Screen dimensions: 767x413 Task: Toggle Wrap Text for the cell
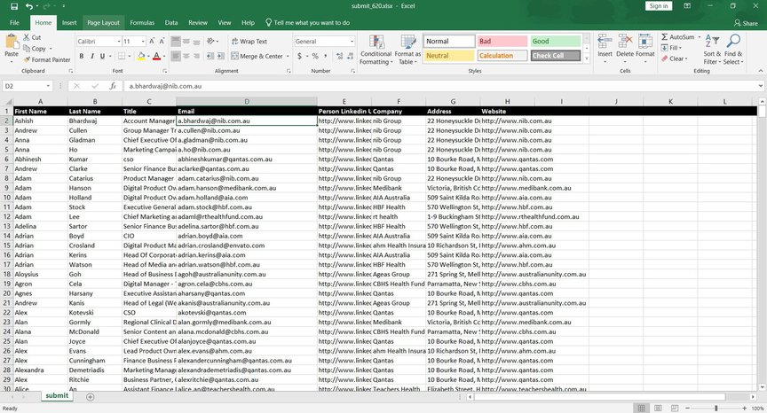[248, 42]
